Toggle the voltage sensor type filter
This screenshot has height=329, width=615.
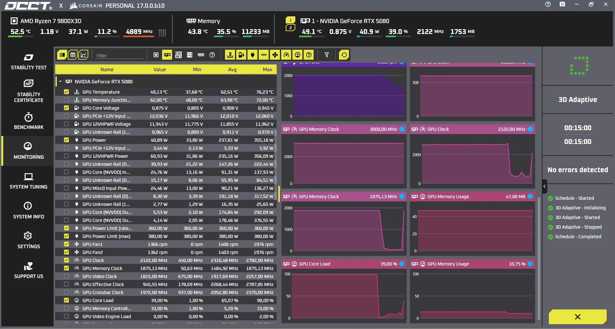coord(241,55)
